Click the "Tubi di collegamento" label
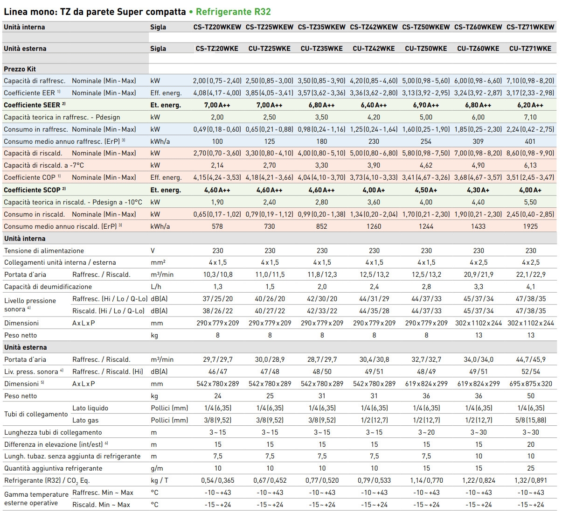This screenshot has width=562, height=514. click(36, 414)
